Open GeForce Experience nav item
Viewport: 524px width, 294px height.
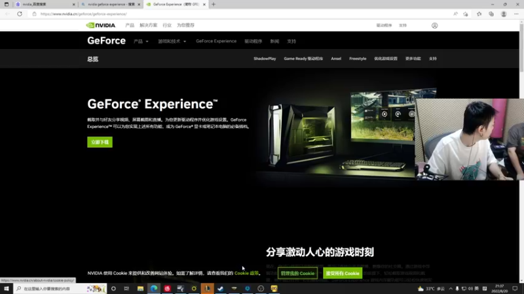(216, 41)
